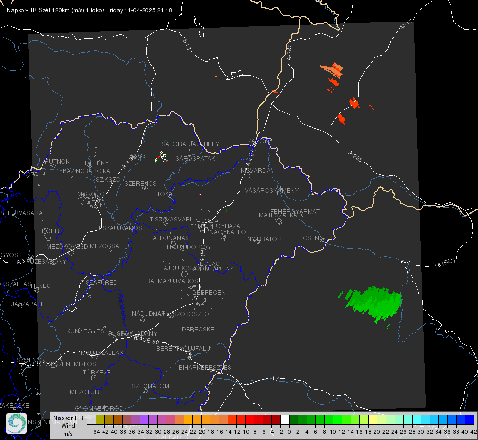The width and height of the screenshot is (478, 440).
Task: Click the CSENGER town label
Action: pos(317,238)
